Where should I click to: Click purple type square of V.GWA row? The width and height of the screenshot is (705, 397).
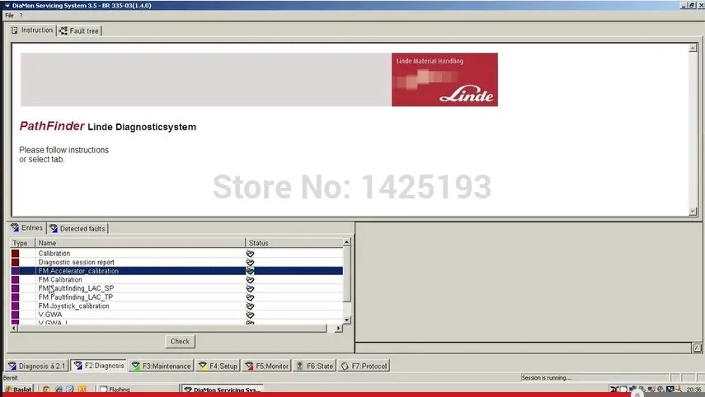(16, 315)
